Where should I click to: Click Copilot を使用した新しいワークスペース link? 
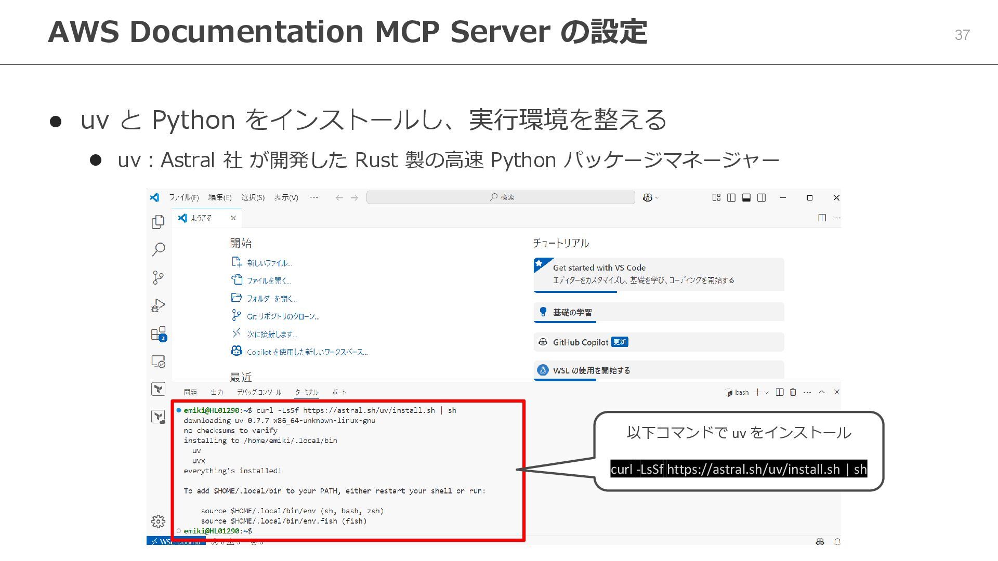307,352
